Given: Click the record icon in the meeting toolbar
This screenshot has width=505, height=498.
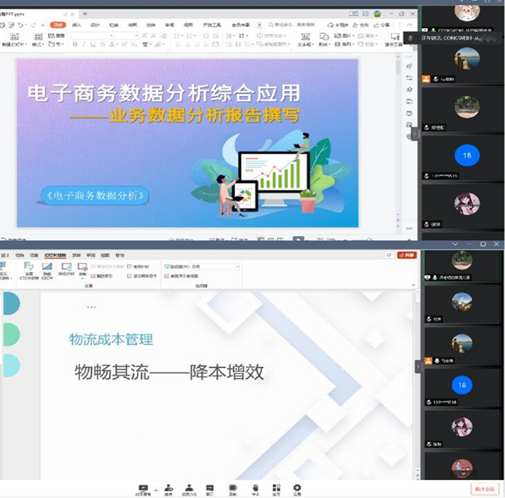Looking at the screenshot, I should click(232, 488).
